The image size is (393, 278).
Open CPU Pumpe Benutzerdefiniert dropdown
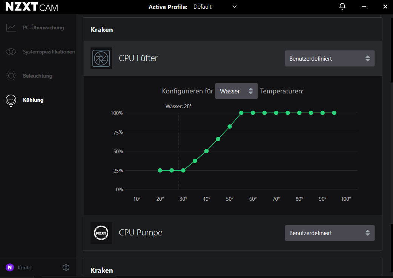tap(330, 233)
